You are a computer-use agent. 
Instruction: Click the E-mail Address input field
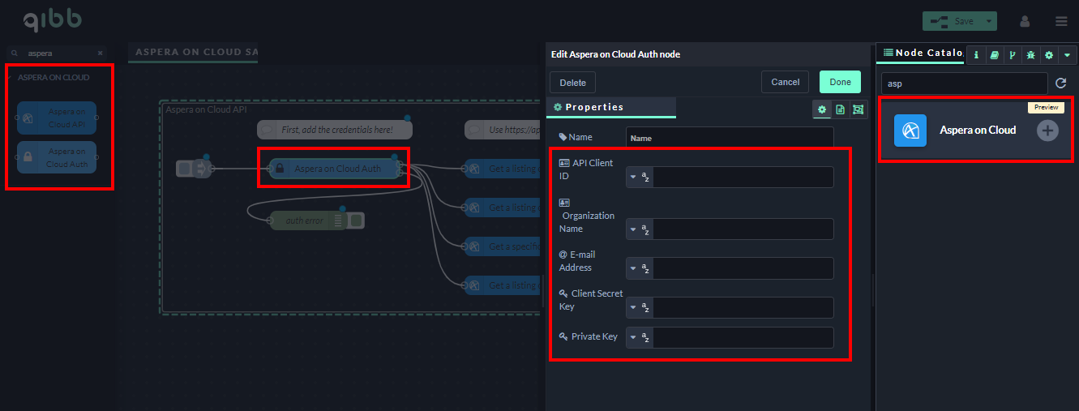coord(743,268)
